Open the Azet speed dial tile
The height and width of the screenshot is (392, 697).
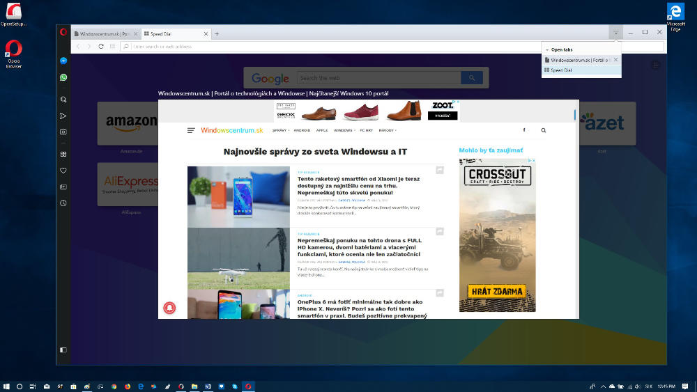click(x=607, y=123)
